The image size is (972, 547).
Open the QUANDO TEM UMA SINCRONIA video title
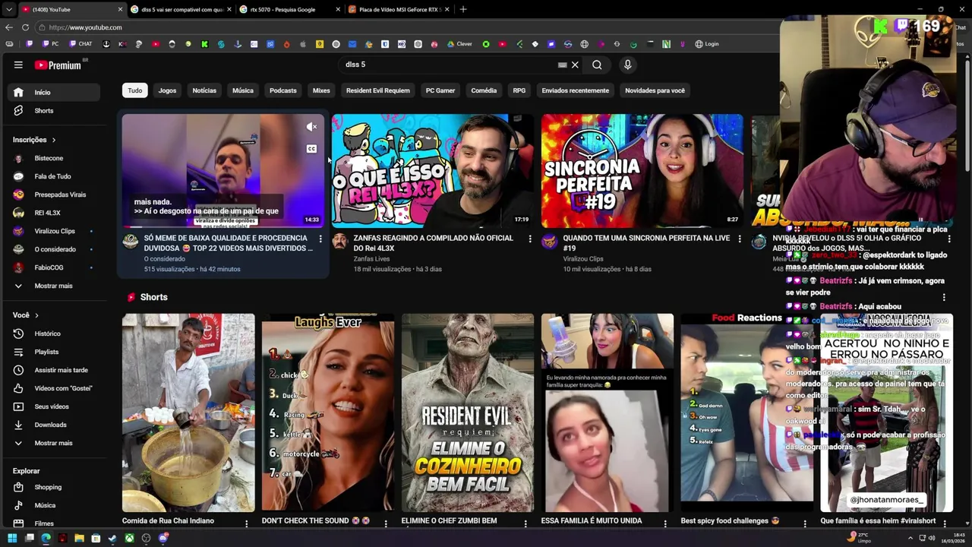[645, 243]
